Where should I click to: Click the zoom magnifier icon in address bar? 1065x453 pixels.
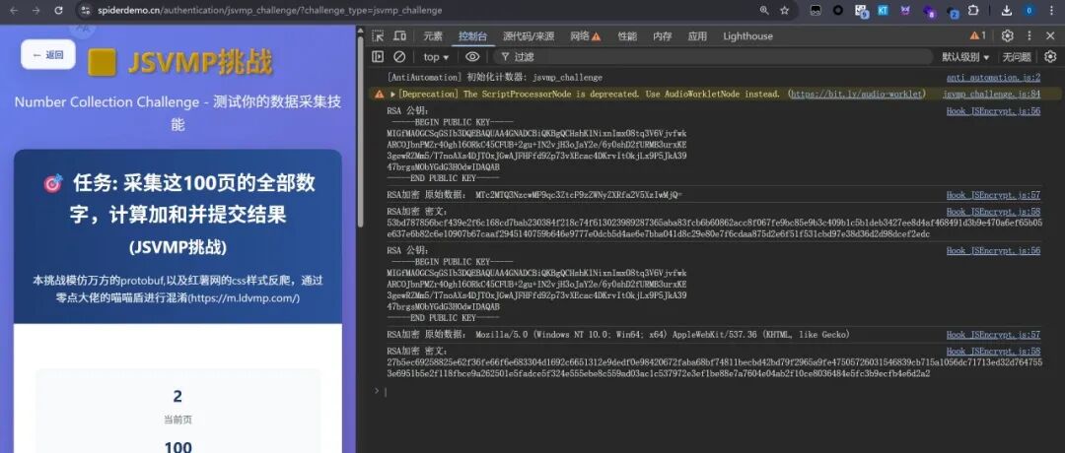(x=764, y=10)
